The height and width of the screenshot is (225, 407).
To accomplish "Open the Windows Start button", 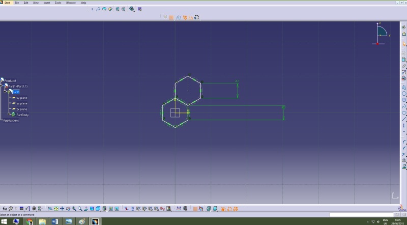I will 4,221.
